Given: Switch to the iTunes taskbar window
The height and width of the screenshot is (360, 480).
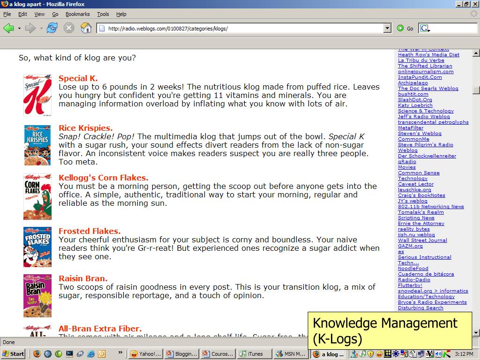Looking at the screenshot, I should 255,354.
